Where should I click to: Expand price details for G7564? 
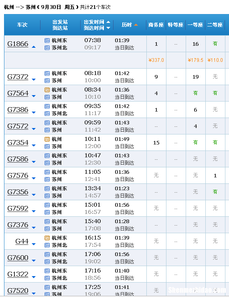pyautogui.click(x=34, y=96)
